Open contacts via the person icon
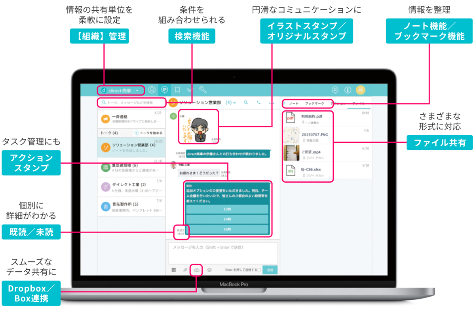 (152, 90)
